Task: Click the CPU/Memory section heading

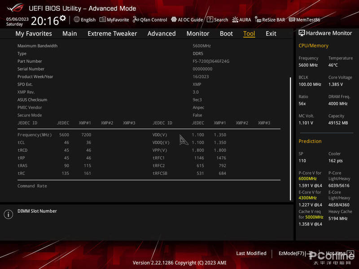Action: [x=313, y=46]
